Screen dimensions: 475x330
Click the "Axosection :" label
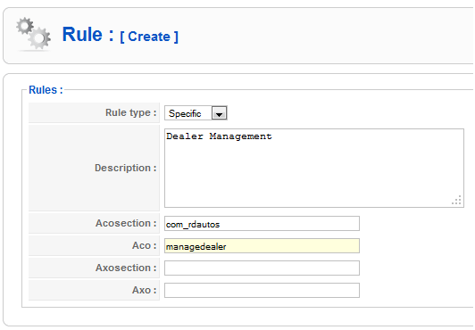click(x=126, y=268)
